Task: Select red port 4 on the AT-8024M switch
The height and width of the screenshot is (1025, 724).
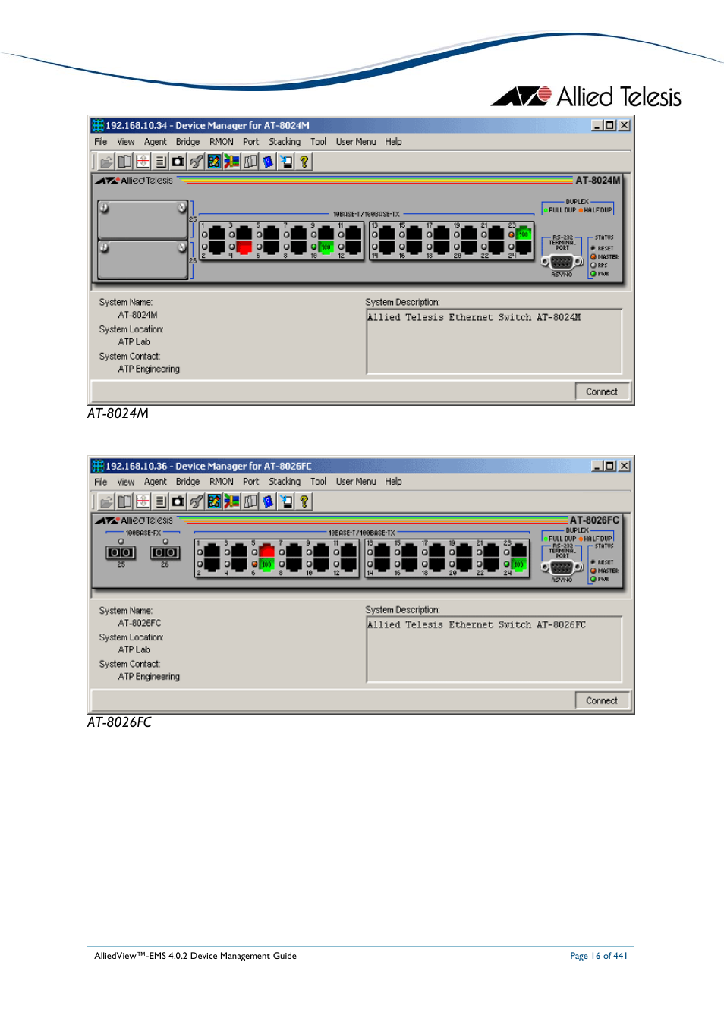Action: (244, 247)
